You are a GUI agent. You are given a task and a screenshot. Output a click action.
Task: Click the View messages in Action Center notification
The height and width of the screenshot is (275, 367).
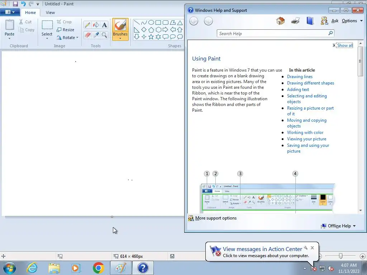click(262, 252)
